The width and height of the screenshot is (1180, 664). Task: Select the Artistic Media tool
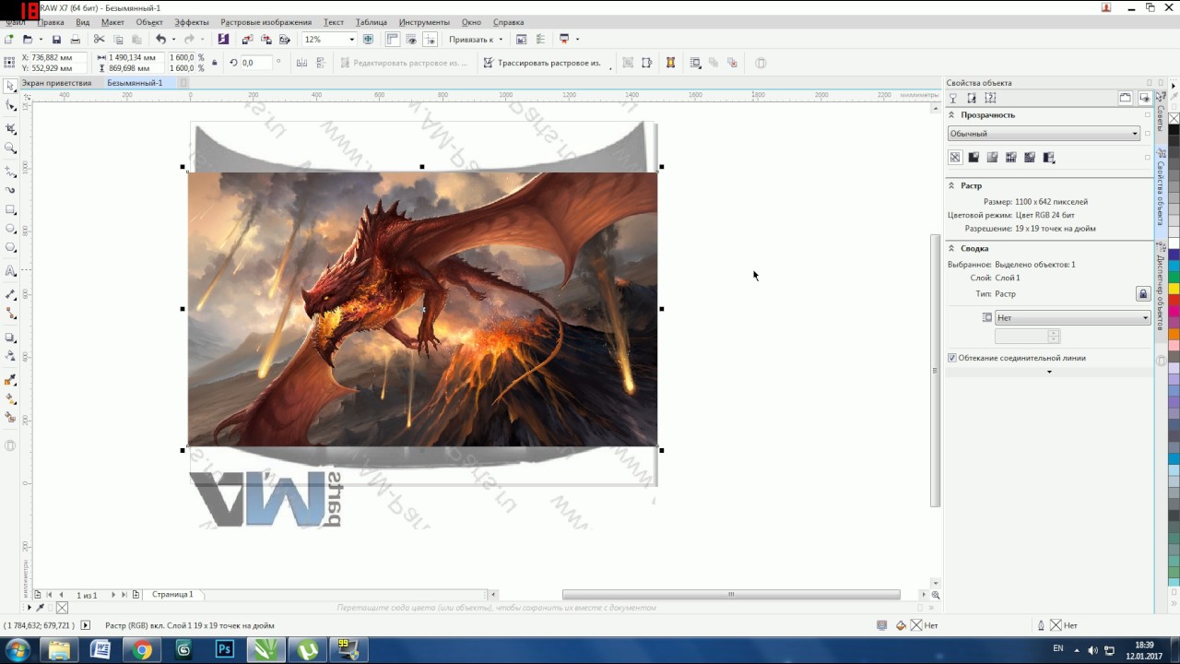(x=11, y=190)
